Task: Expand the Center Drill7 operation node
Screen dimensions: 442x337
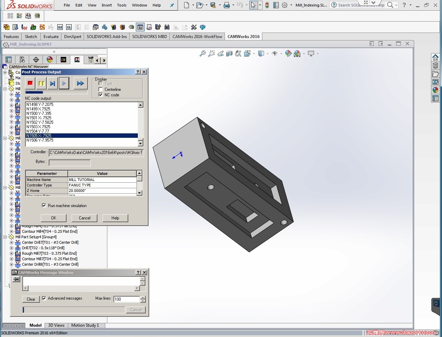Action: 11,242
